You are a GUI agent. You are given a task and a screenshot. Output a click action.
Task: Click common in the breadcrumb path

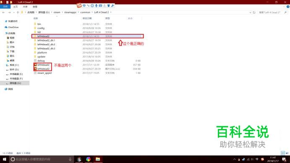pyautogui.click(x=85, y=13)
